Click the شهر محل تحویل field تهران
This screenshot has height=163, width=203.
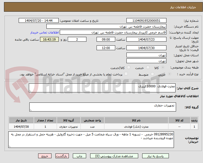146,61
